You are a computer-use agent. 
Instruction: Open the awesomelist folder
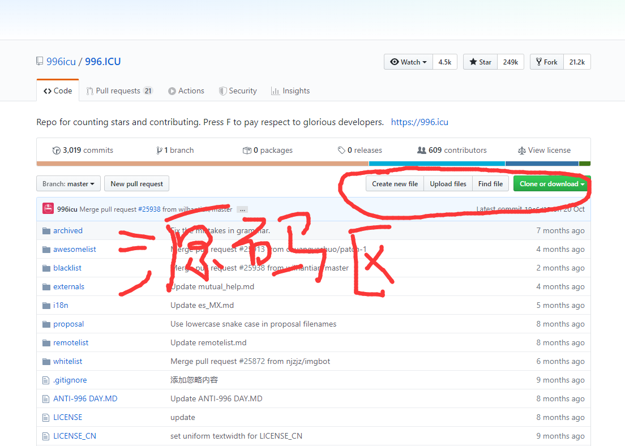pyautogui.click(x=75, y=249)
